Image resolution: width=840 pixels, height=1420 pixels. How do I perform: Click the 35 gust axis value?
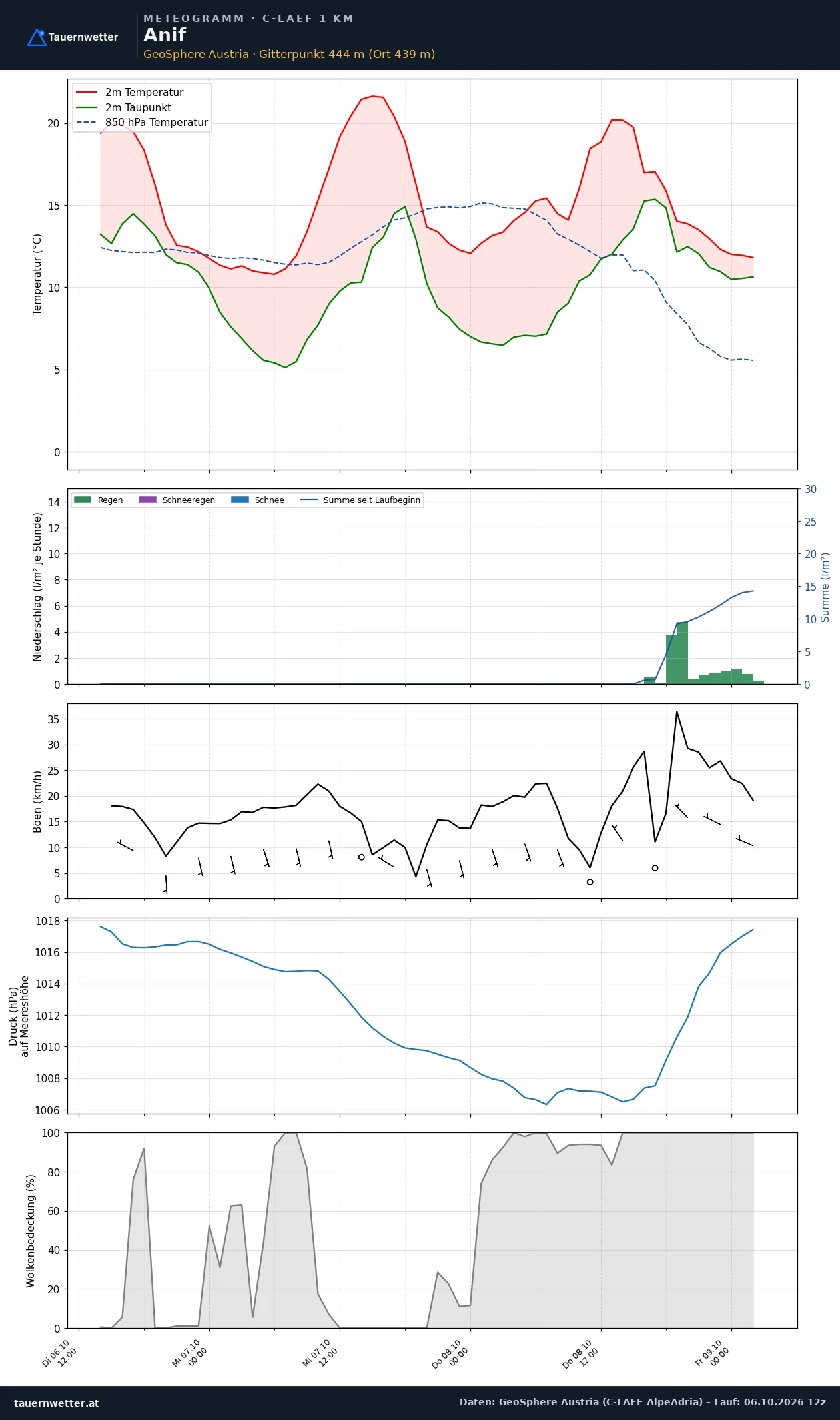[53, 719]
